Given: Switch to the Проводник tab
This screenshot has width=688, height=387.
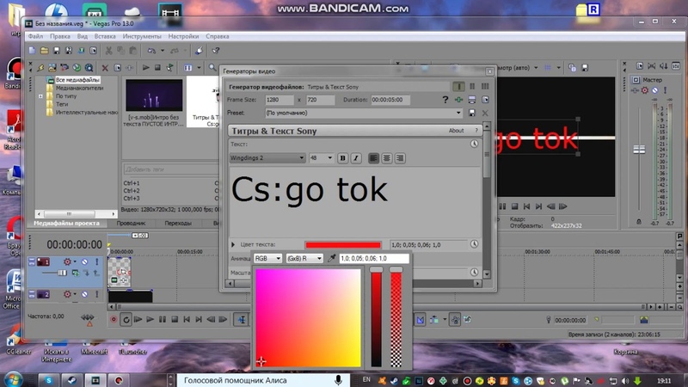Looking at the screenshot, I should 131,223.
